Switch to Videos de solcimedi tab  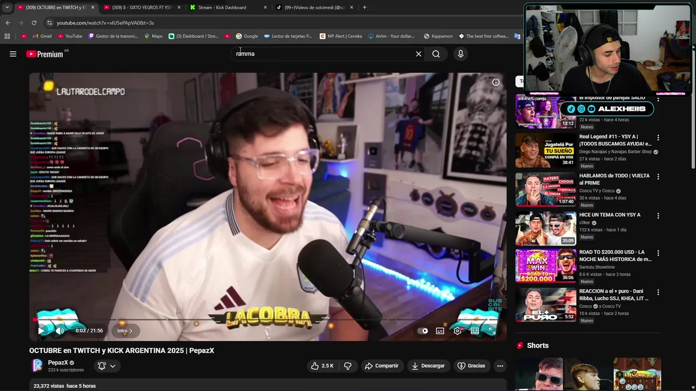click(314, 8)
